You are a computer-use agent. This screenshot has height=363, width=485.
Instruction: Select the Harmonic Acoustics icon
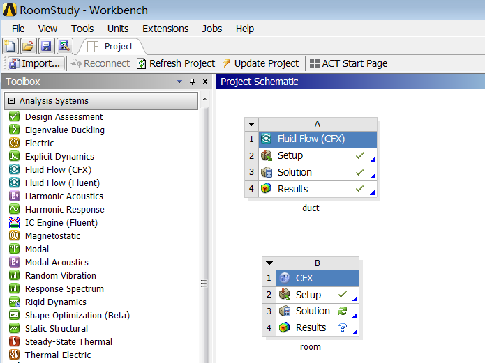point(14,196)
